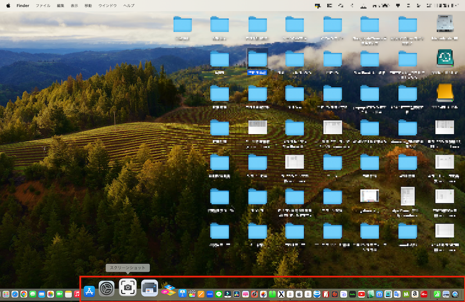Launch Google Chrome from the Dock
The height and width of the screenshot is (302, 465).
(24, 294)
